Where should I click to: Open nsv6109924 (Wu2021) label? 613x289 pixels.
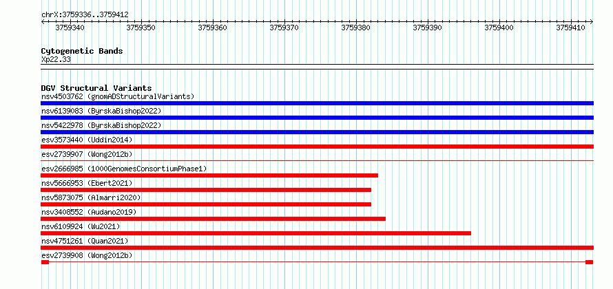[81, 226]
